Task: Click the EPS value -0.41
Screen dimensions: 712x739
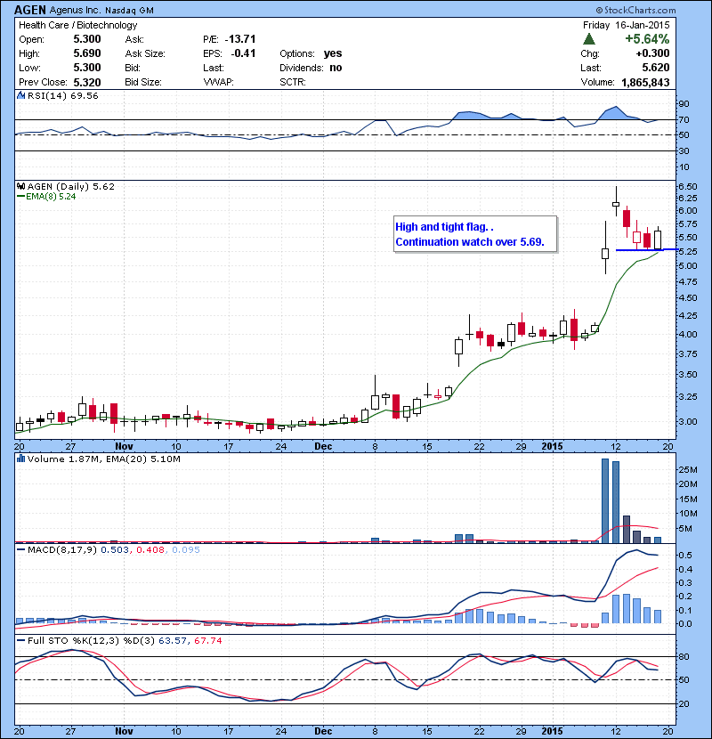Action: click(243, 53)
